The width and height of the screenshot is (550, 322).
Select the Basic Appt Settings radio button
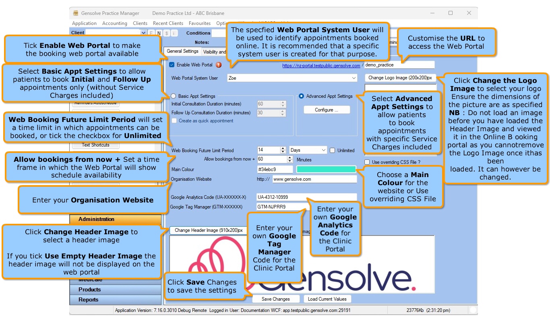coord(174,96)
